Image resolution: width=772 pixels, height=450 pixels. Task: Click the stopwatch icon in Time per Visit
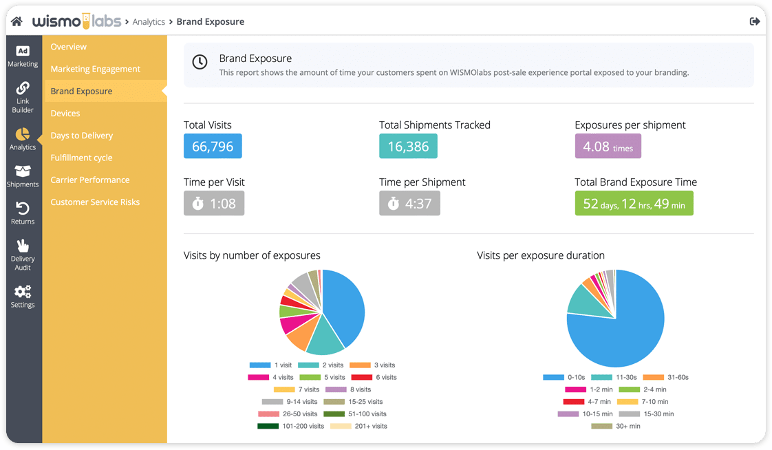tap(198, 204)
